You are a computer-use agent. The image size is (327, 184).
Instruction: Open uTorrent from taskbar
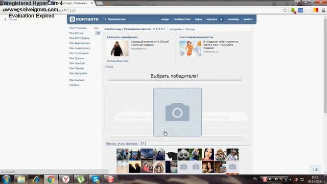pos(81,179)
